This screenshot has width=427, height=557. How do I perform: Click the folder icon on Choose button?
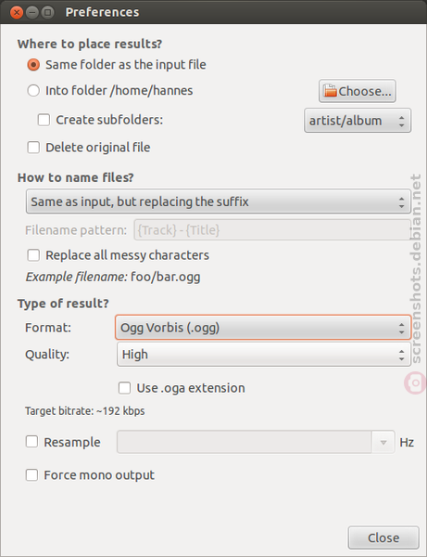(330, 91)
